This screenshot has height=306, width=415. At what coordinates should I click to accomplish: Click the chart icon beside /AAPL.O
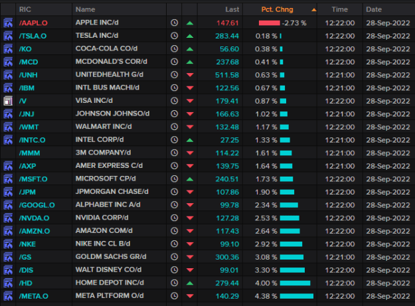[x=8, y=23]
